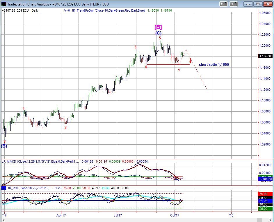Click the TradeStation icon in the title bar
274x222 pixels.
[3, 4]
